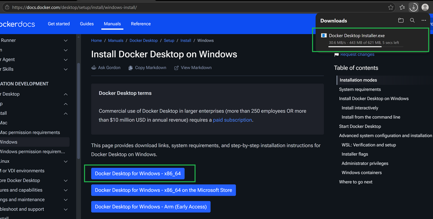This screenshot has width=433, height=219.
Task: Jump to Start Docker Desktop section
Action: 360,126
